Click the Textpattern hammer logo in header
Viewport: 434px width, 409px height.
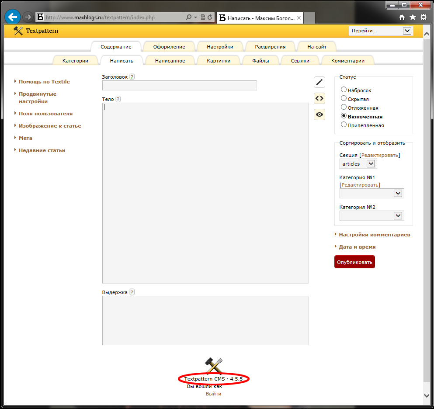click(18, 31)
